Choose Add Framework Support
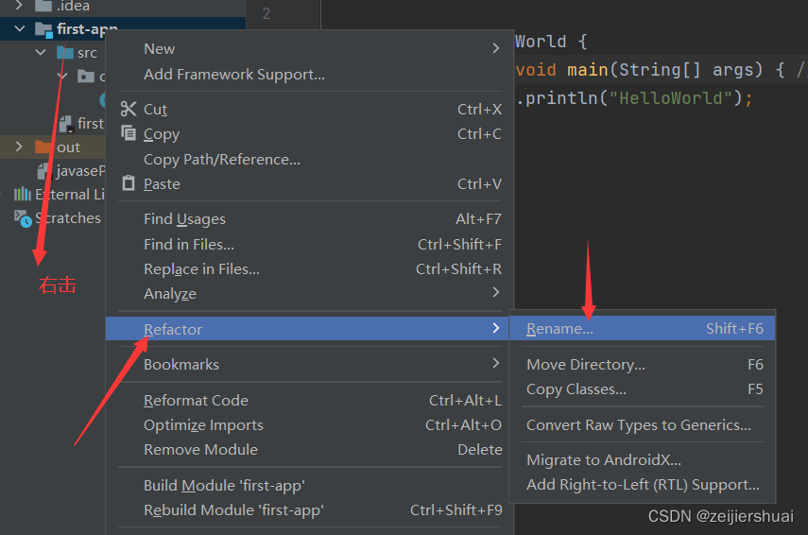The image size is (808, 535). 309,75
